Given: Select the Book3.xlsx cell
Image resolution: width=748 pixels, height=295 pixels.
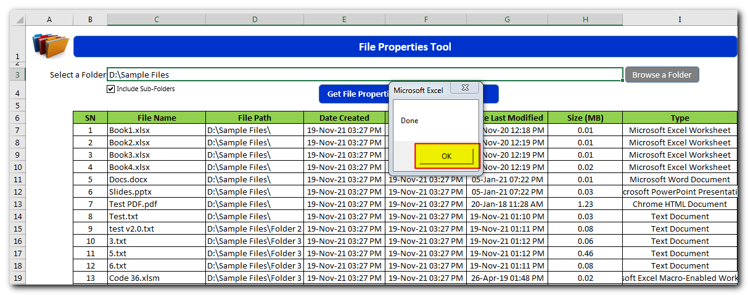Looking at the screenshot, I should pyautogui.click(x=157, y=155).
